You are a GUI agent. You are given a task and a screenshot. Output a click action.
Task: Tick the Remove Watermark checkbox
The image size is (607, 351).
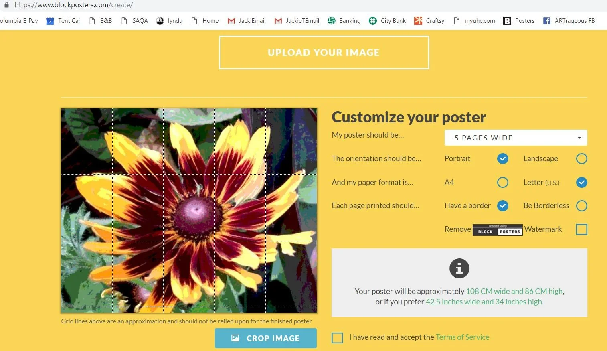point(582,229)
